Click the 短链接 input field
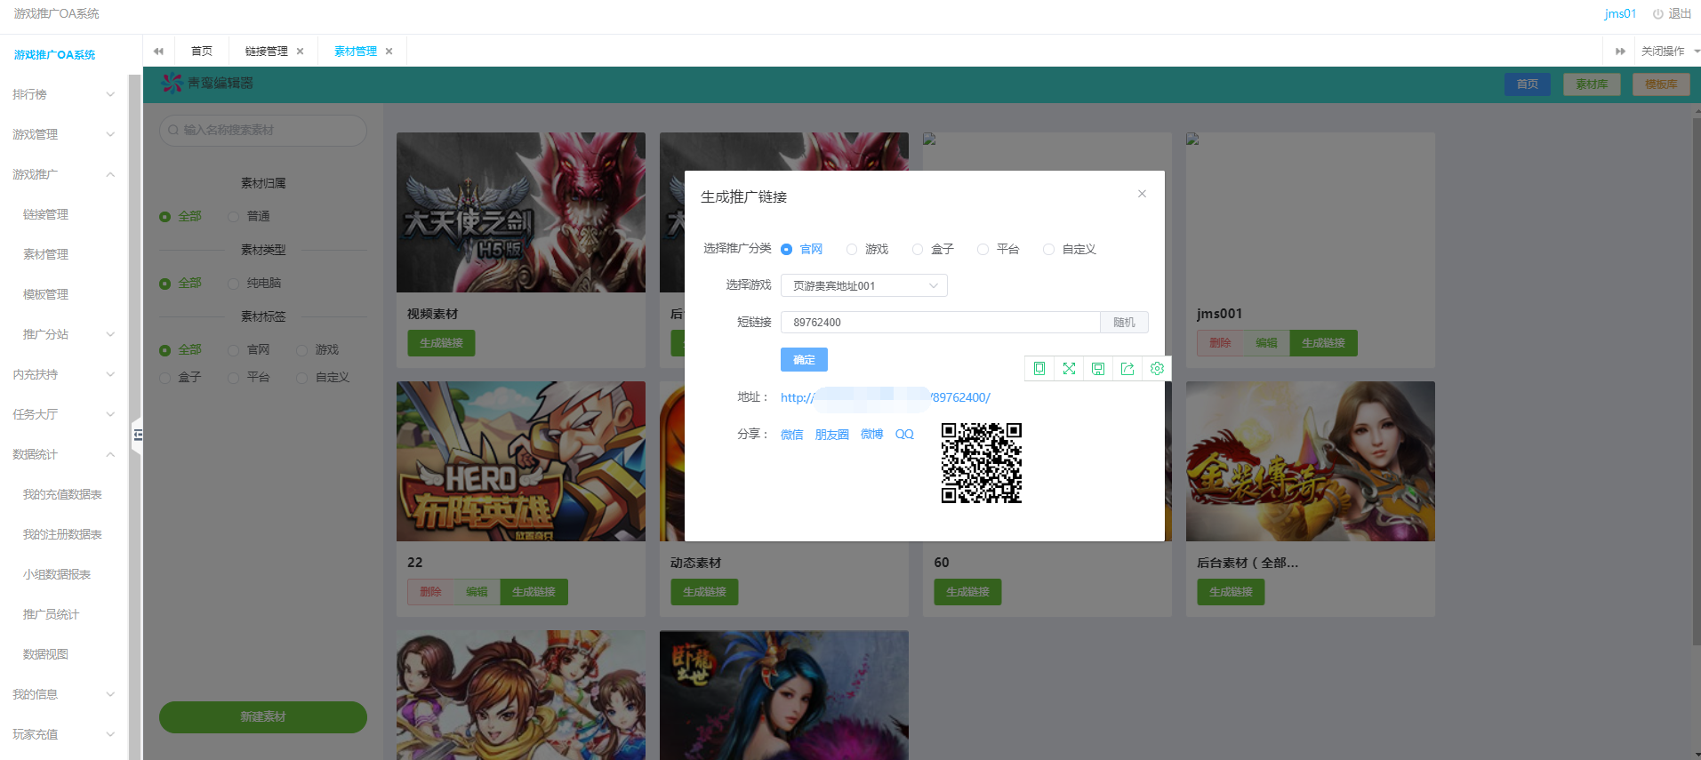Viewport: 1701px width, 760px height. click(940, 323)
